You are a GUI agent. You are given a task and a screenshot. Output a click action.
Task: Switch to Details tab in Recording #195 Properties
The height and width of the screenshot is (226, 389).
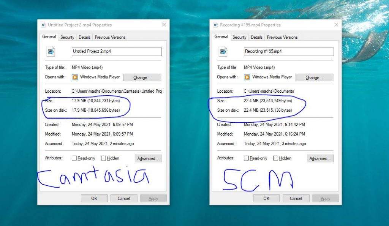pyautogui.click(x=256, y=37)
